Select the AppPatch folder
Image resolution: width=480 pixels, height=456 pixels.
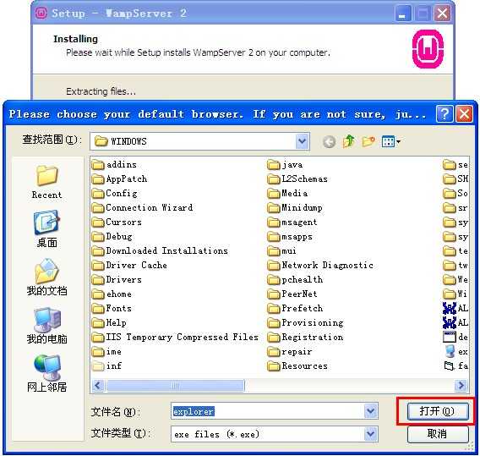coord(119,179)
